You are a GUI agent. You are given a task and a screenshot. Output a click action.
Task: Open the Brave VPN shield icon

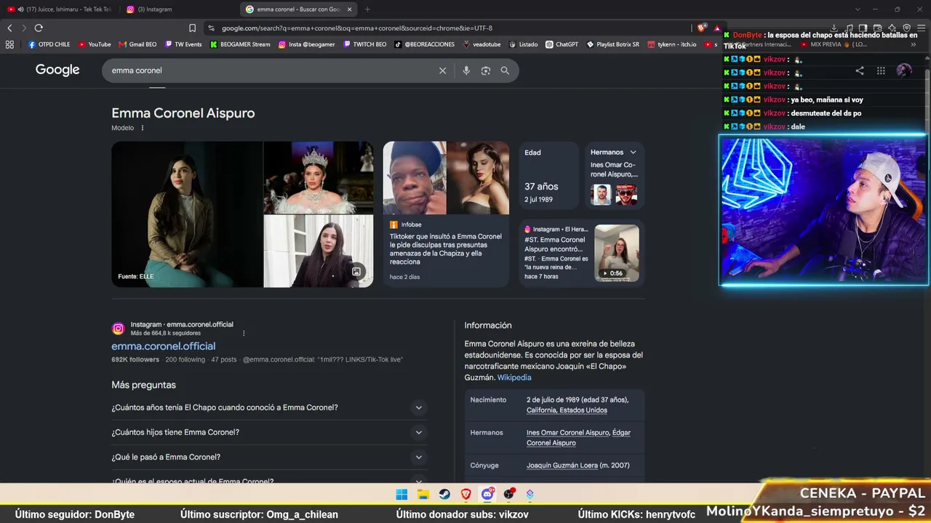pyautogui.click(x=906, y=28)
